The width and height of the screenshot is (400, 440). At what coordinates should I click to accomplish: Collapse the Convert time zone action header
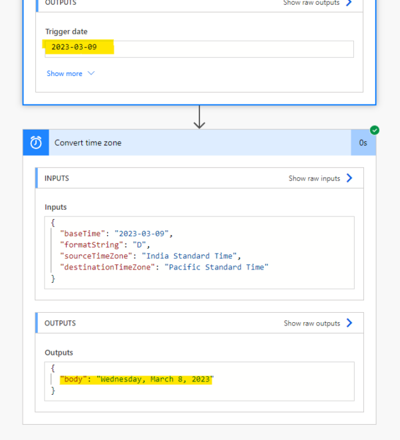(x=199, y=142)
